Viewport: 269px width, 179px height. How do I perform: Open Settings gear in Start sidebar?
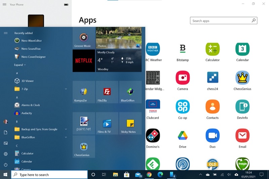click(x=6, y=154)
